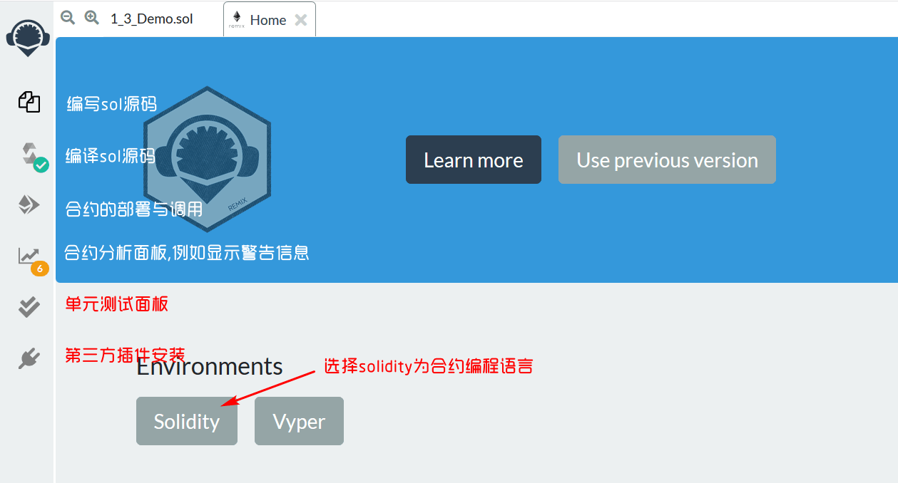The width and height of the screenshot is (898, 483).
Task: Click the Remix logo at top of sidebar
Action: coord(28,38)
